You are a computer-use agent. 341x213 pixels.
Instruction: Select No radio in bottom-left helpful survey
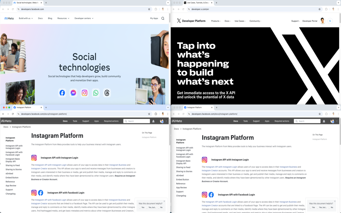point(159,207)
